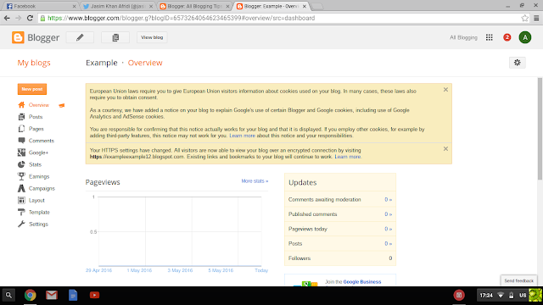
Task: Select Layout in the sidebar
Action: tap(36, 200)
